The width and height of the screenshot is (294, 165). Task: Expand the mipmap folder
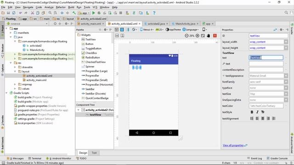point(15,84)
